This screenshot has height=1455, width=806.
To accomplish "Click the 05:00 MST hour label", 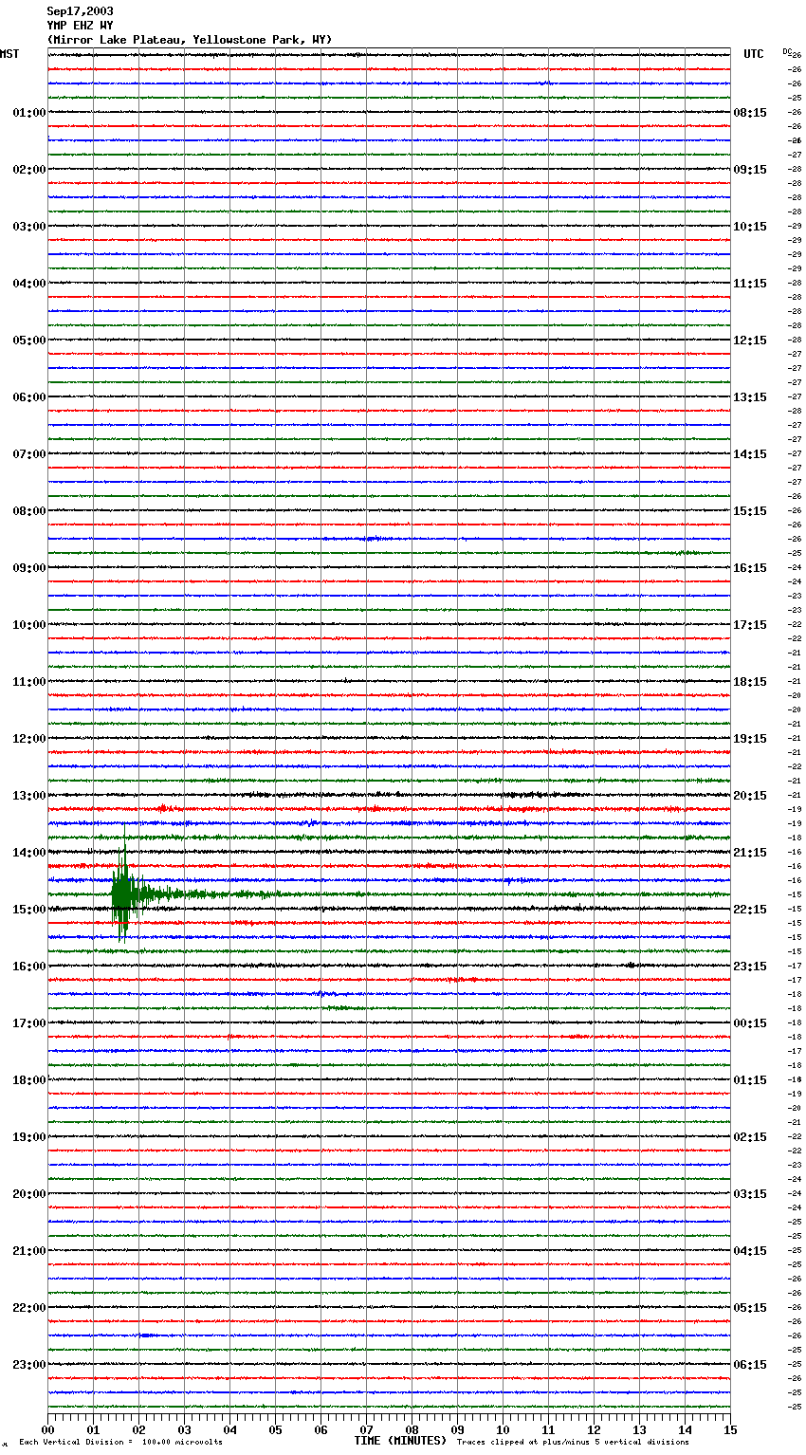I will (29, 341).
